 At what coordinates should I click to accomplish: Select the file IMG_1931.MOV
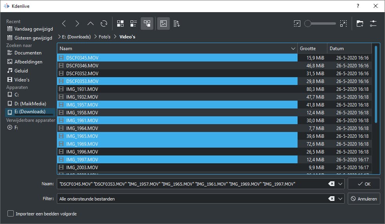point(82,89)
